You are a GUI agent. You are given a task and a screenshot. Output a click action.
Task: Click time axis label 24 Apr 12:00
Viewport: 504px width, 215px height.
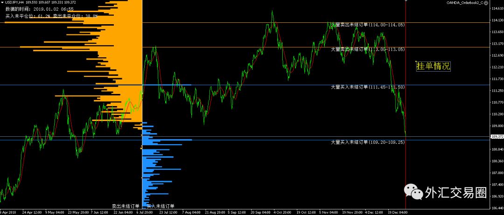(32, 212)
